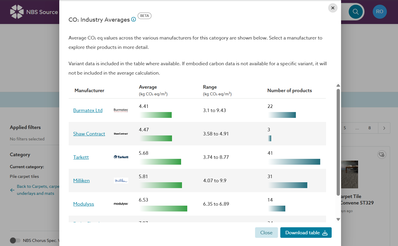Click the table scrollbar up arrow
The image size is (398, 246).
(x=338, y=85)
